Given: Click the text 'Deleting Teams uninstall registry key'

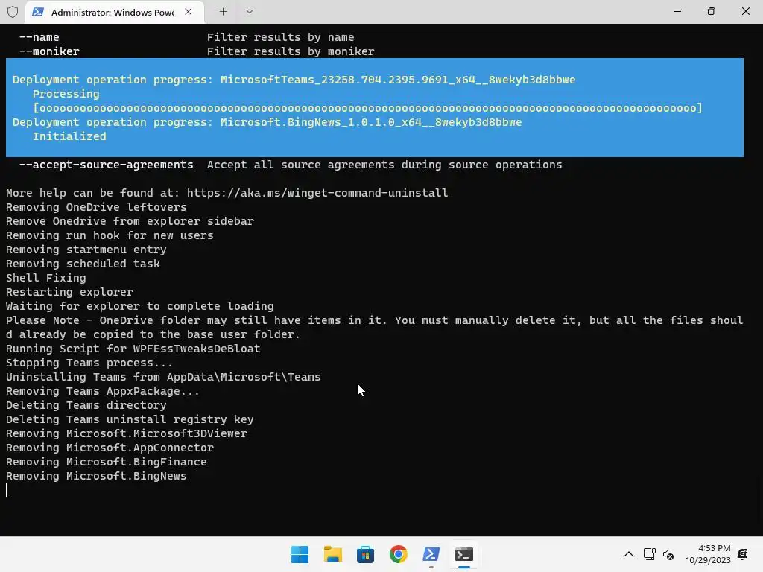Looking at the screenshot, I should [x=130, y=420].
